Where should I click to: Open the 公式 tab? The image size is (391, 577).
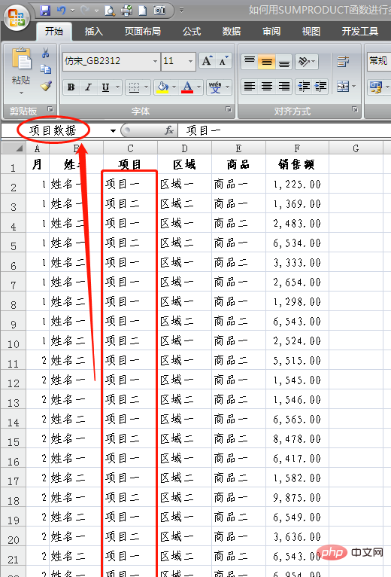[x=192, y=32]
